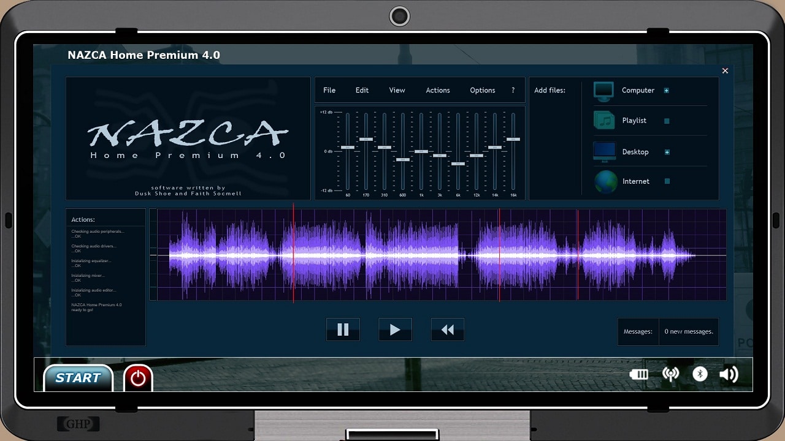Viewport: 785px width, 441px height.
Task: Expand the plus box beside Desktop
Action: pos(667,152)
